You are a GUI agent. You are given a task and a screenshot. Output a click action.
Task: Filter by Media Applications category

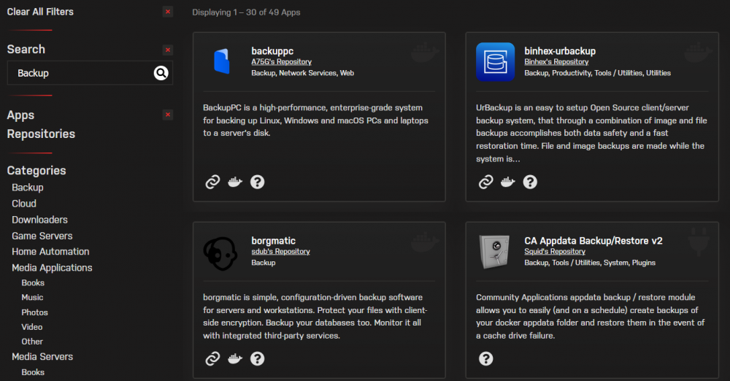52,268
